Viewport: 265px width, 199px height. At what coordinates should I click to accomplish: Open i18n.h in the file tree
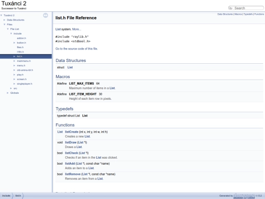pyautogui.click(x=20, y=52)
